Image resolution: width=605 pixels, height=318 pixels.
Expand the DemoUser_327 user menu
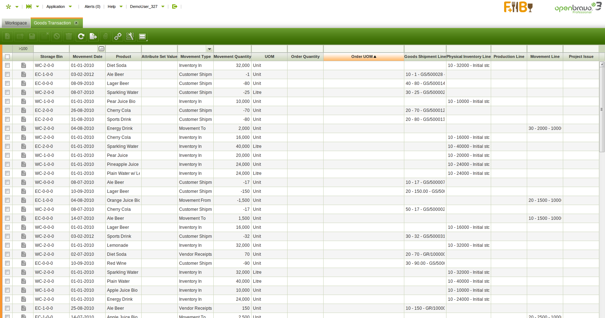tap(147, 6)
